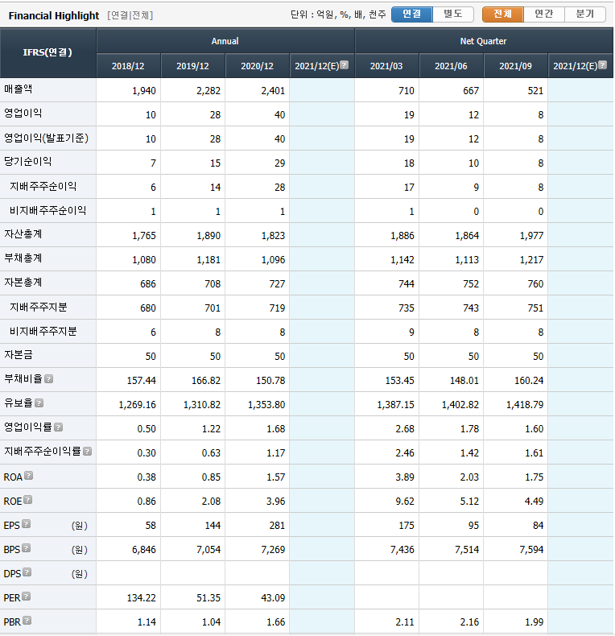The image size is (615, 636).
Task: Click 2021/03 매출액 value 710
Action: point(406,90)
